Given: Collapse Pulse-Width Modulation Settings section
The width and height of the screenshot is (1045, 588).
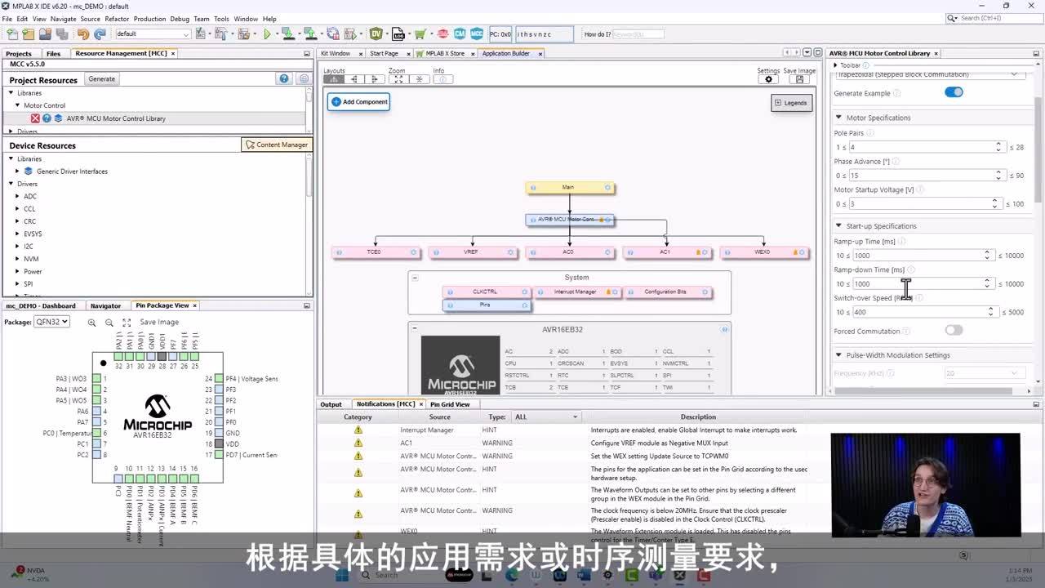Looking at the screenshot, I should click(838, 355).
